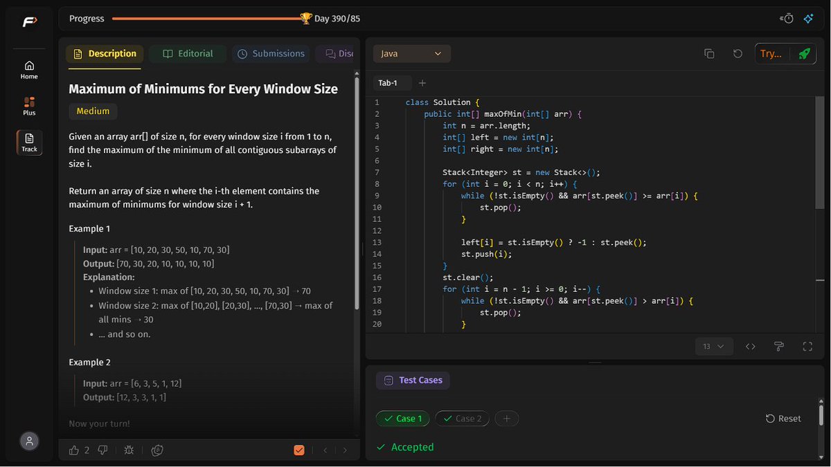
Task: Click the st.clear() code line
Action: 467,277
